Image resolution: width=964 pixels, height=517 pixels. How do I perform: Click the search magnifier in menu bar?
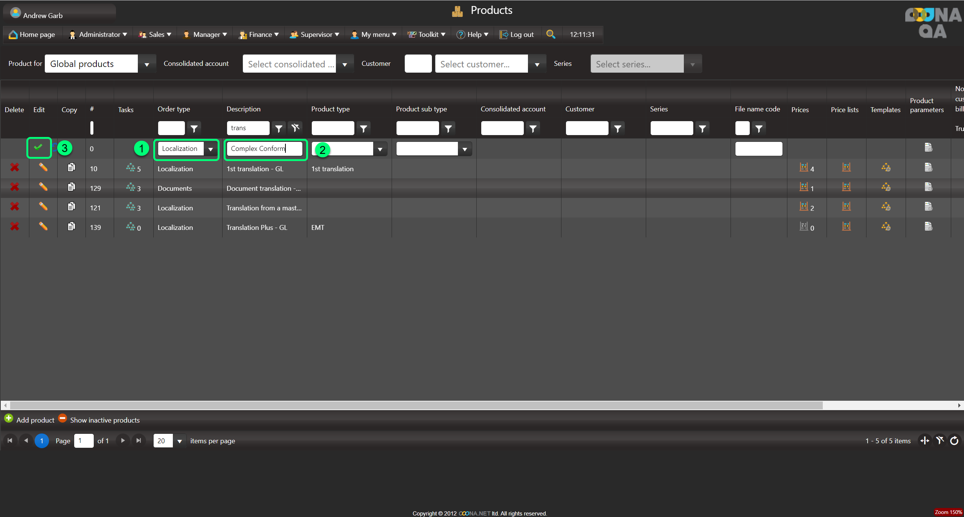coord(551,34)
